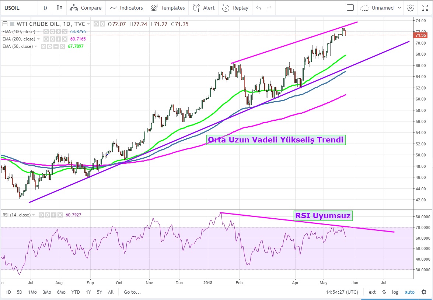
Task: Select the 3Mo time range
Action: point(47,292)
